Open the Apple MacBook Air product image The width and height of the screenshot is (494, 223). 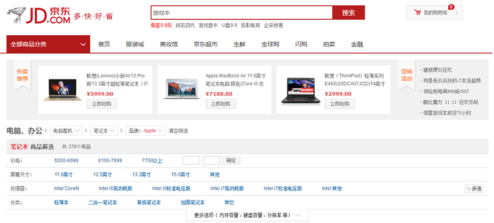180,88
